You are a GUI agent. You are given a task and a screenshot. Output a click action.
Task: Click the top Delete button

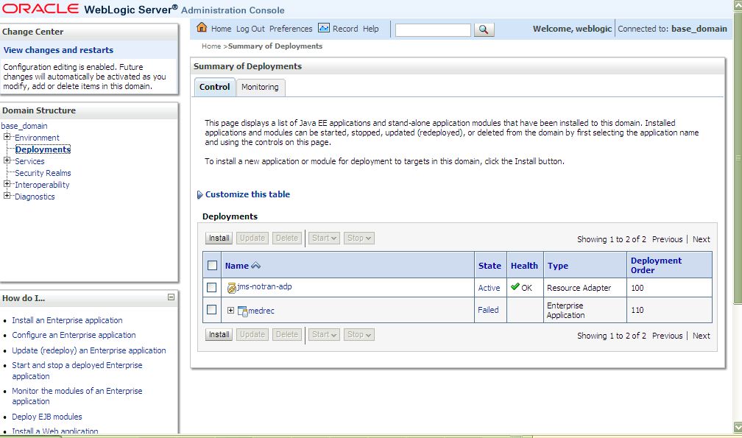(287, 238)
